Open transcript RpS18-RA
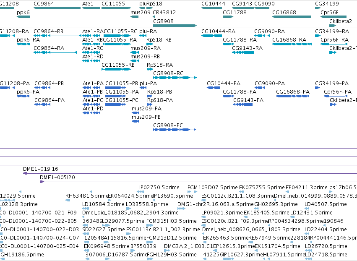The width and height of the screenshot is (357, 261). point(150,69)
